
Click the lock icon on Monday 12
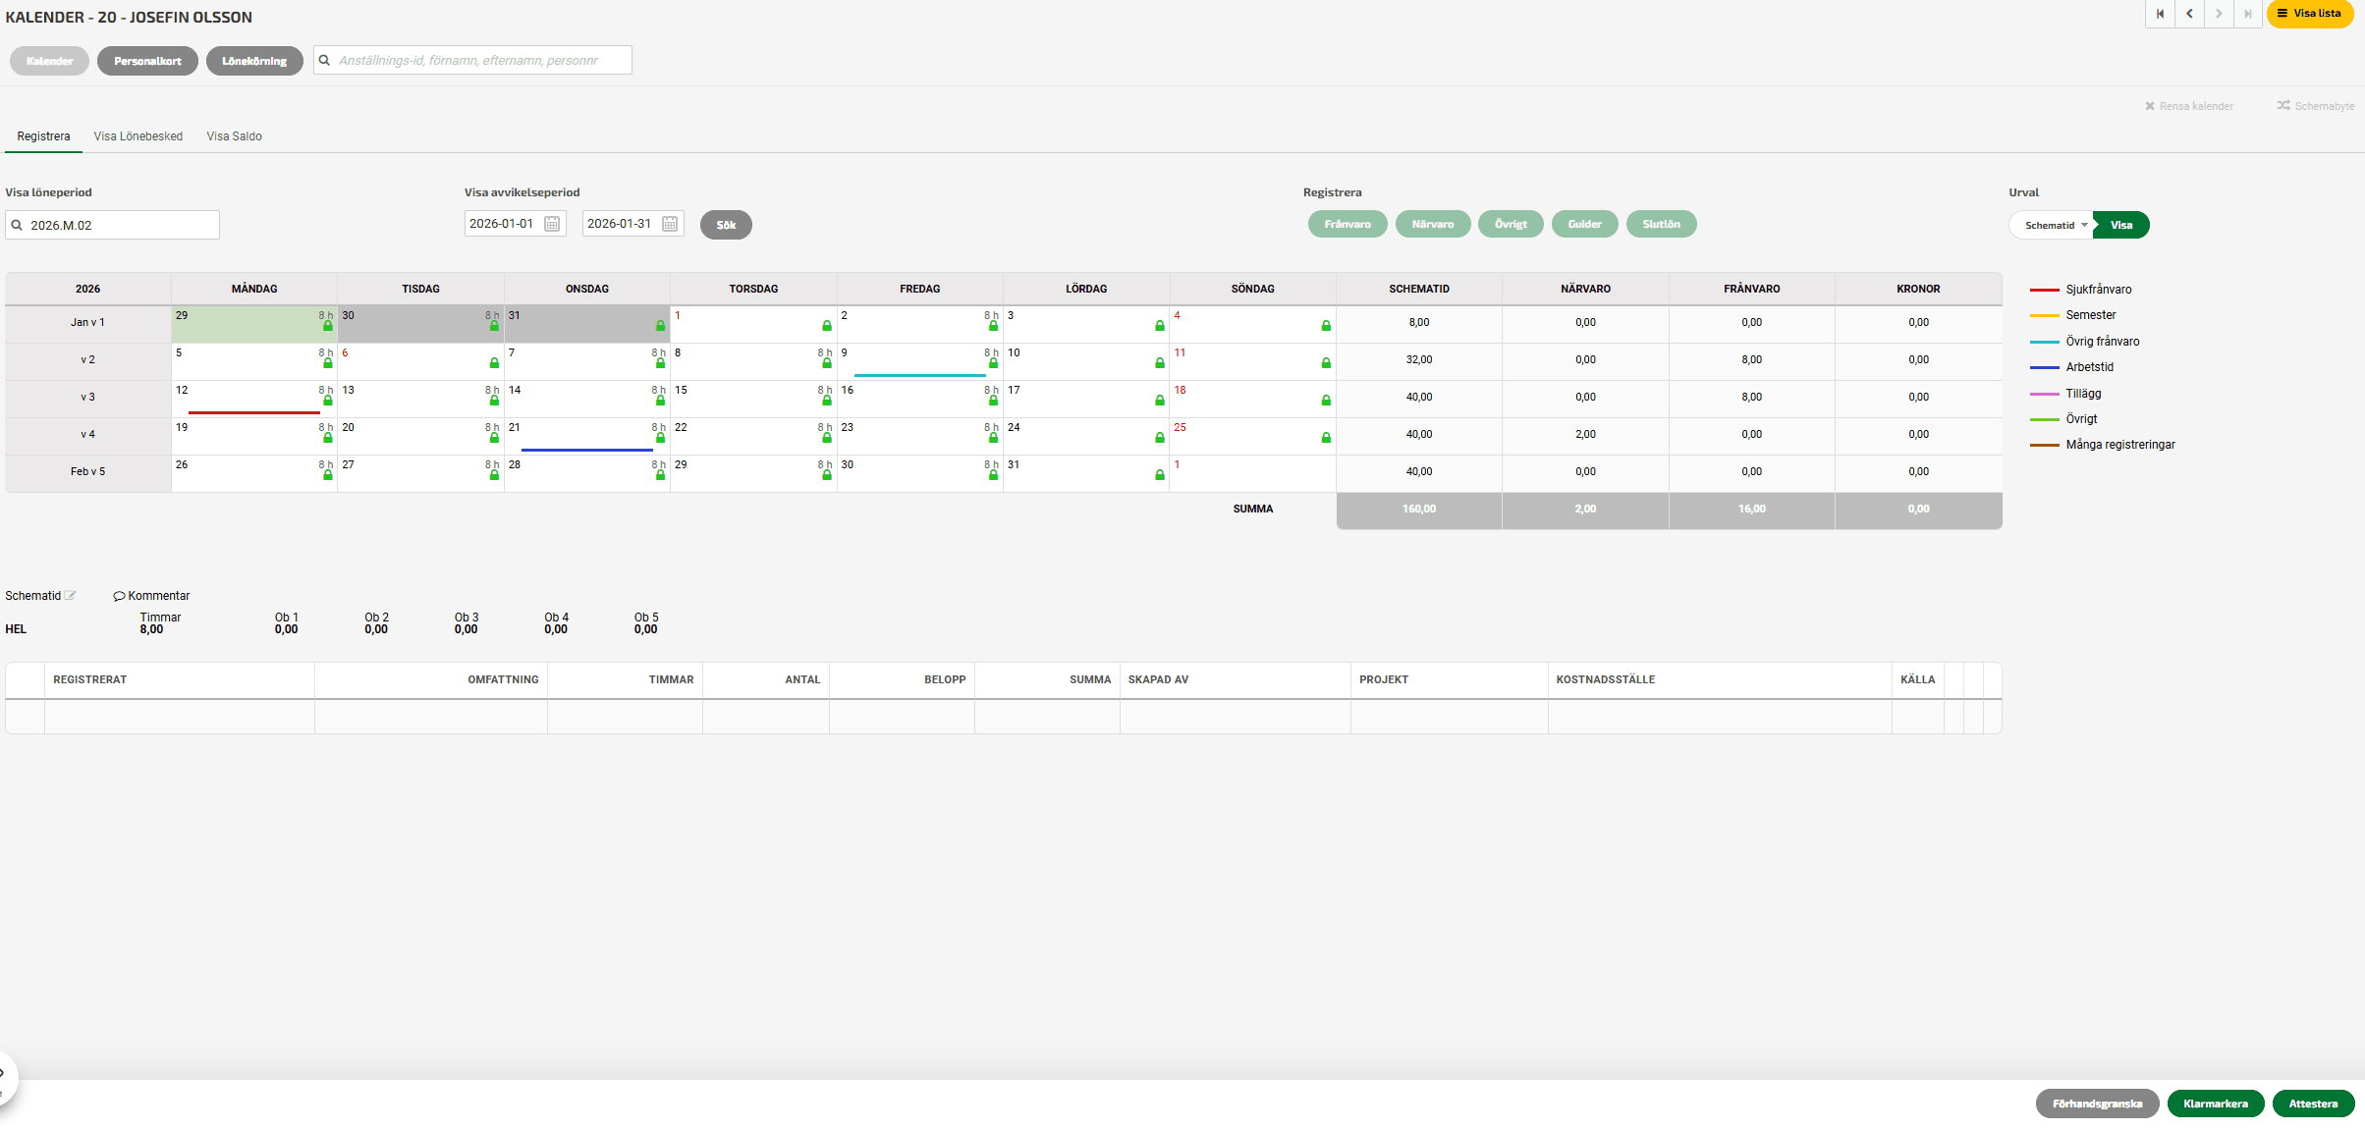click(328, 401)
